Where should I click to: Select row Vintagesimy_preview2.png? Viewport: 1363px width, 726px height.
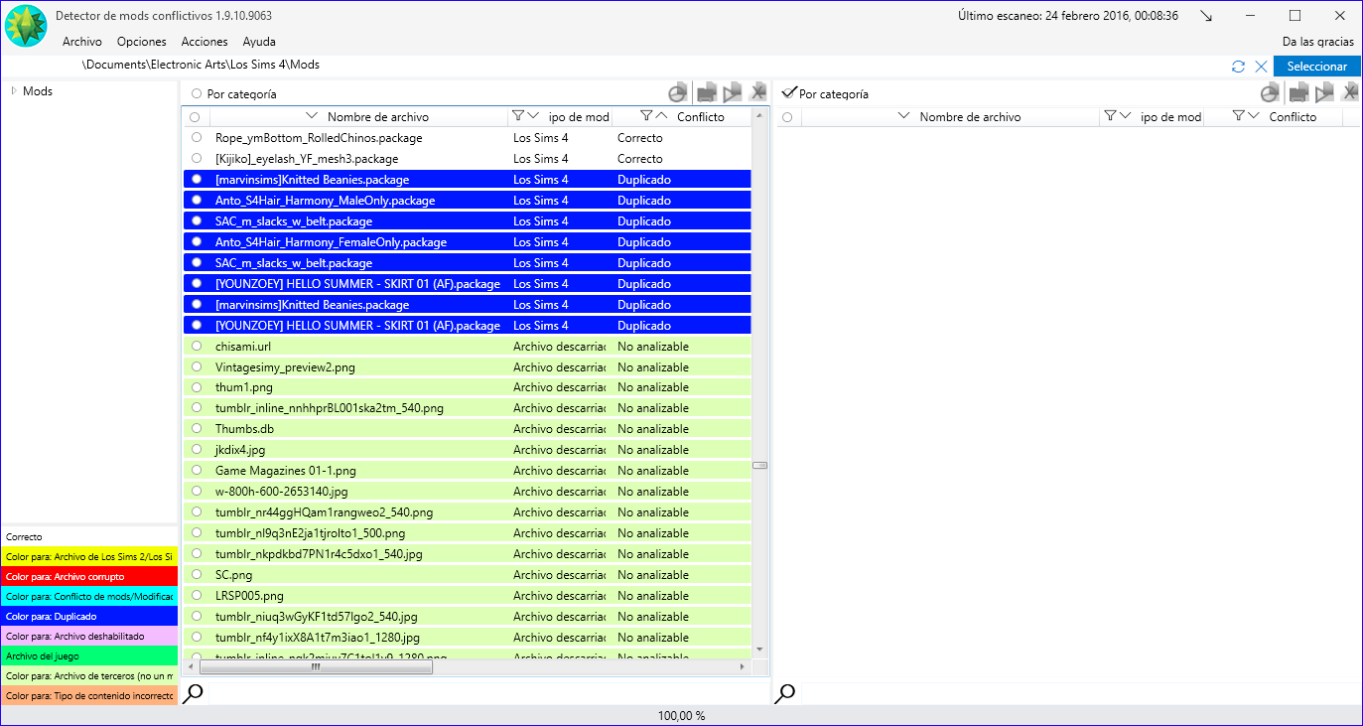[x=467, y=366]
